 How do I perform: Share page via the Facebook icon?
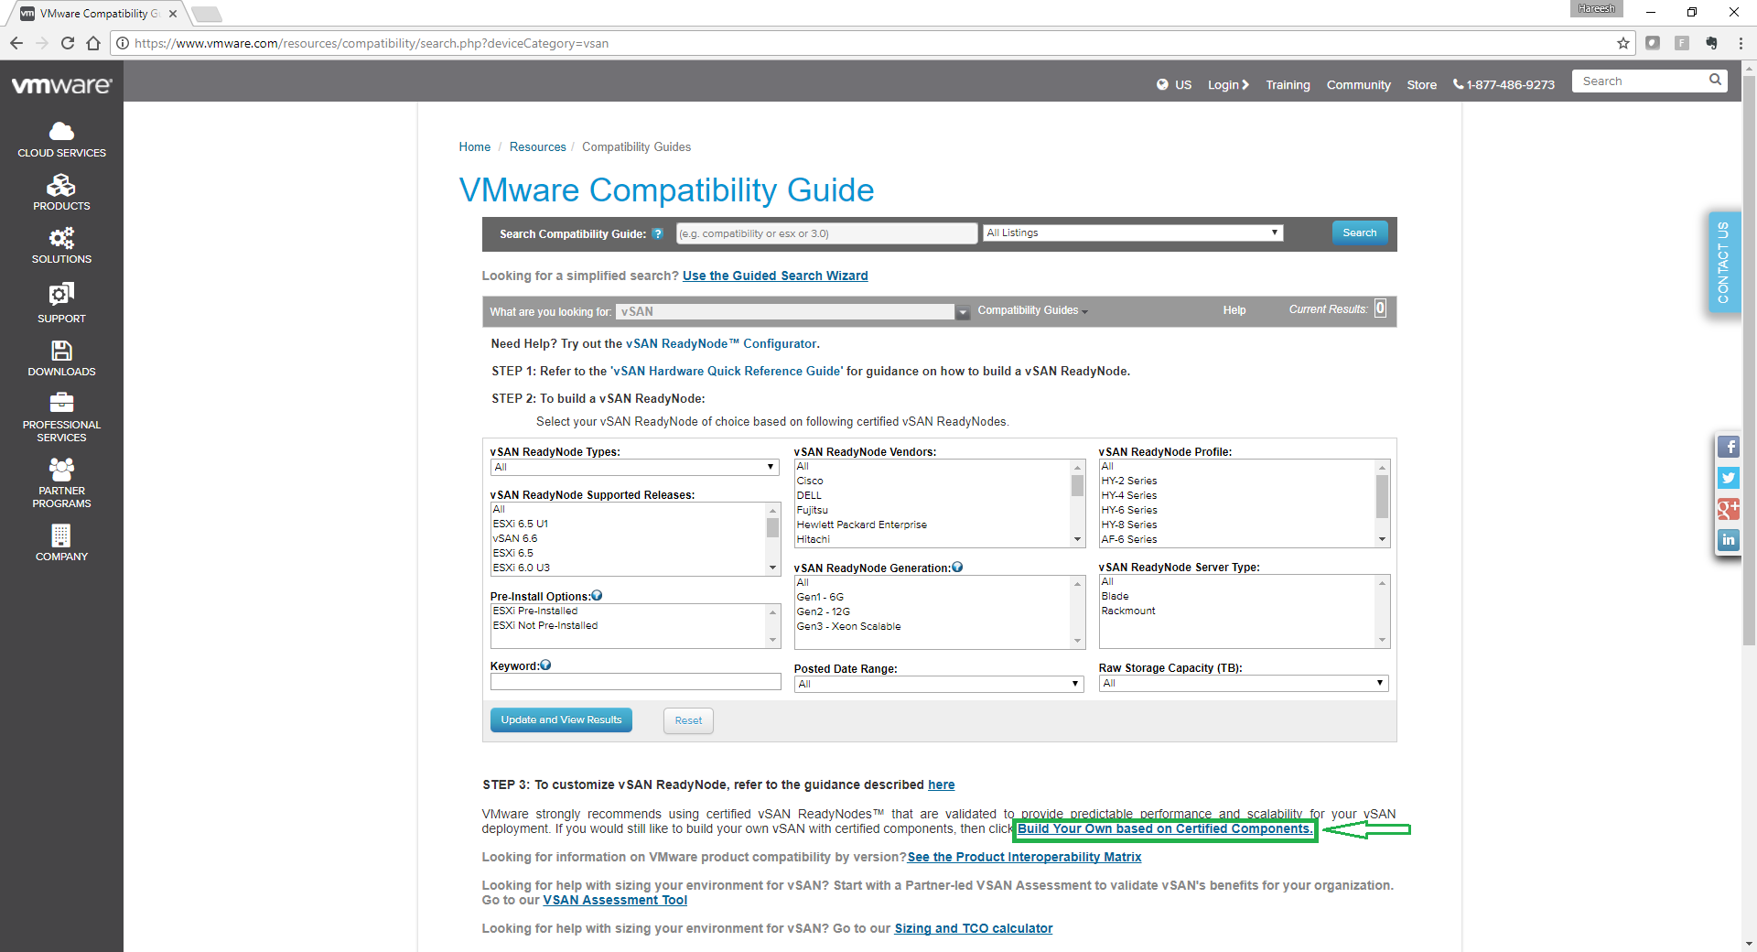pos(1728,448)
